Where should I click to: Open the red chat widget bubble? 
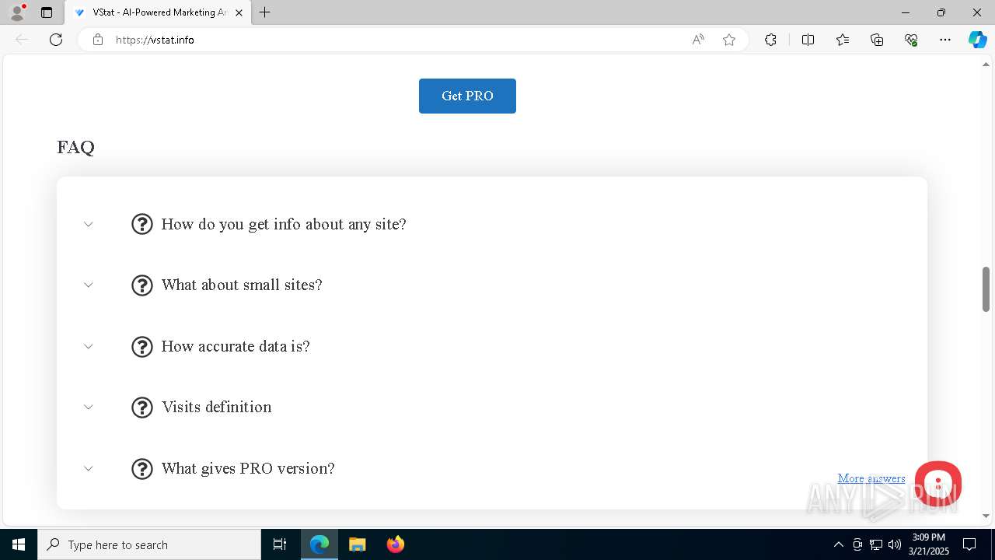click(x=938, y=485)
